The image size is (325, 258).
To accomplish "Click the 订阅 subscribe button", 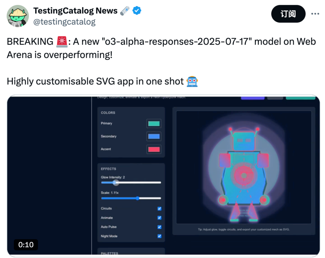I will [x=288, y=14].
